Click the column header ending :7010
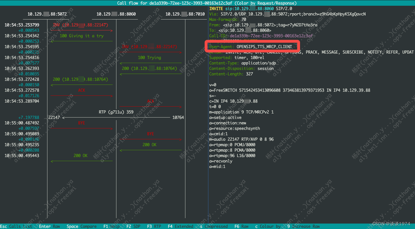The image size is (415, 229). click(x=185, y=14)
